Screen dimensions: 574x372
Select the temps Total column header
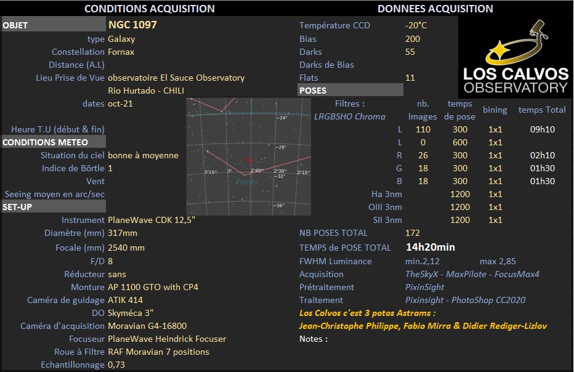click(x=542, y=110)
